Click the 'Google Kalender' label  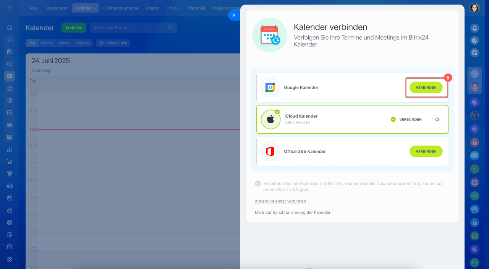click(x=301, y=88)
